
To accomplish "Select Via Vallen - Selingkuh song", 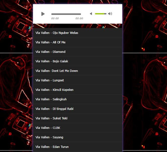I will [78, 99].
